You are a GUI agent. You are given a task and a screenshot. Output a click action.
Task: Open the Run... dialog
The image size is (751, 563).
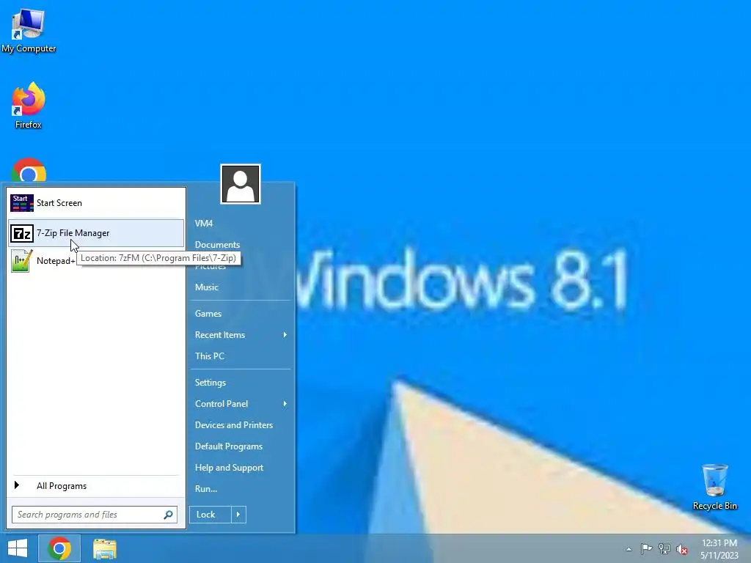(x=206, y=489)
